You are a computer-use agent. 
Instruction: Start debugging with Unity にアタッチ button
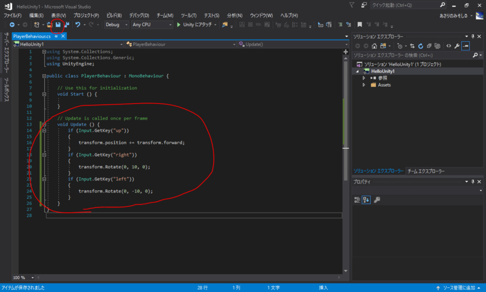[x=196, y=25]
